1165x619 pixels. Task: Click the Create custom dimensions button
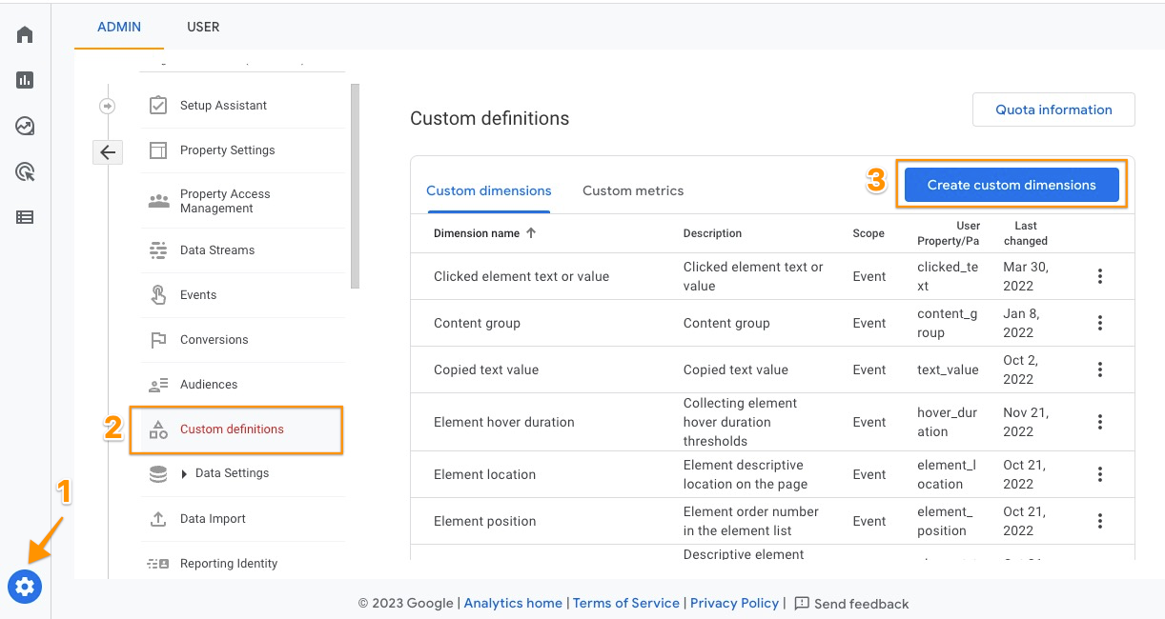(x=1012, y=184)
